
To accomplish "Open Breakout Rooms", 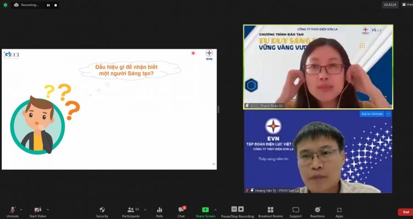I will (x=270, y=211).
